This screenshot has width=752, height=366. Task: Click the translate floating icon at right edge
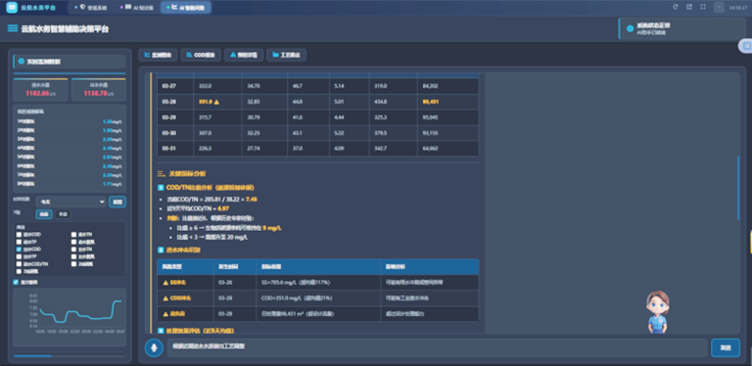coord(746,46)
